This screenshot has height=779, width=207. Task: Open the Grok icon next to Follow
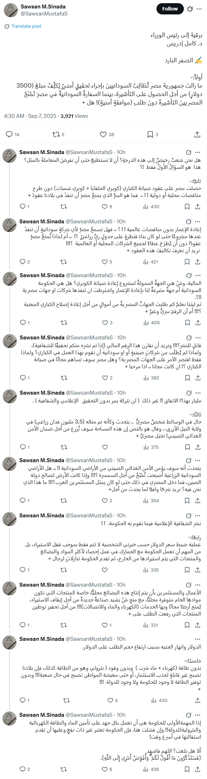190,9
